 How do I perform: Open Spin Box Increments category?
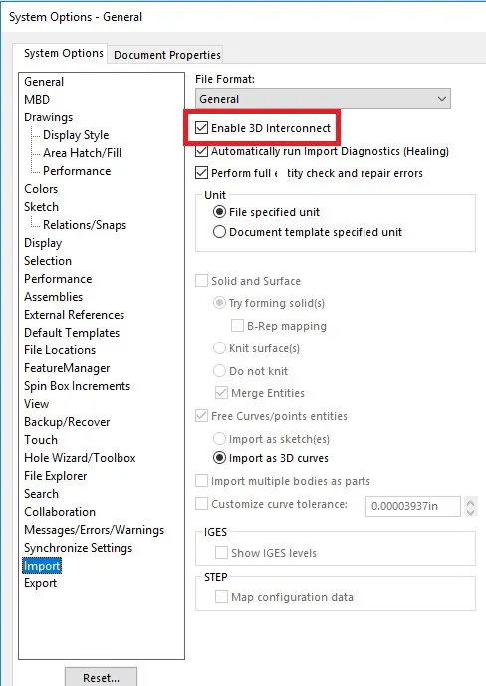77,386
